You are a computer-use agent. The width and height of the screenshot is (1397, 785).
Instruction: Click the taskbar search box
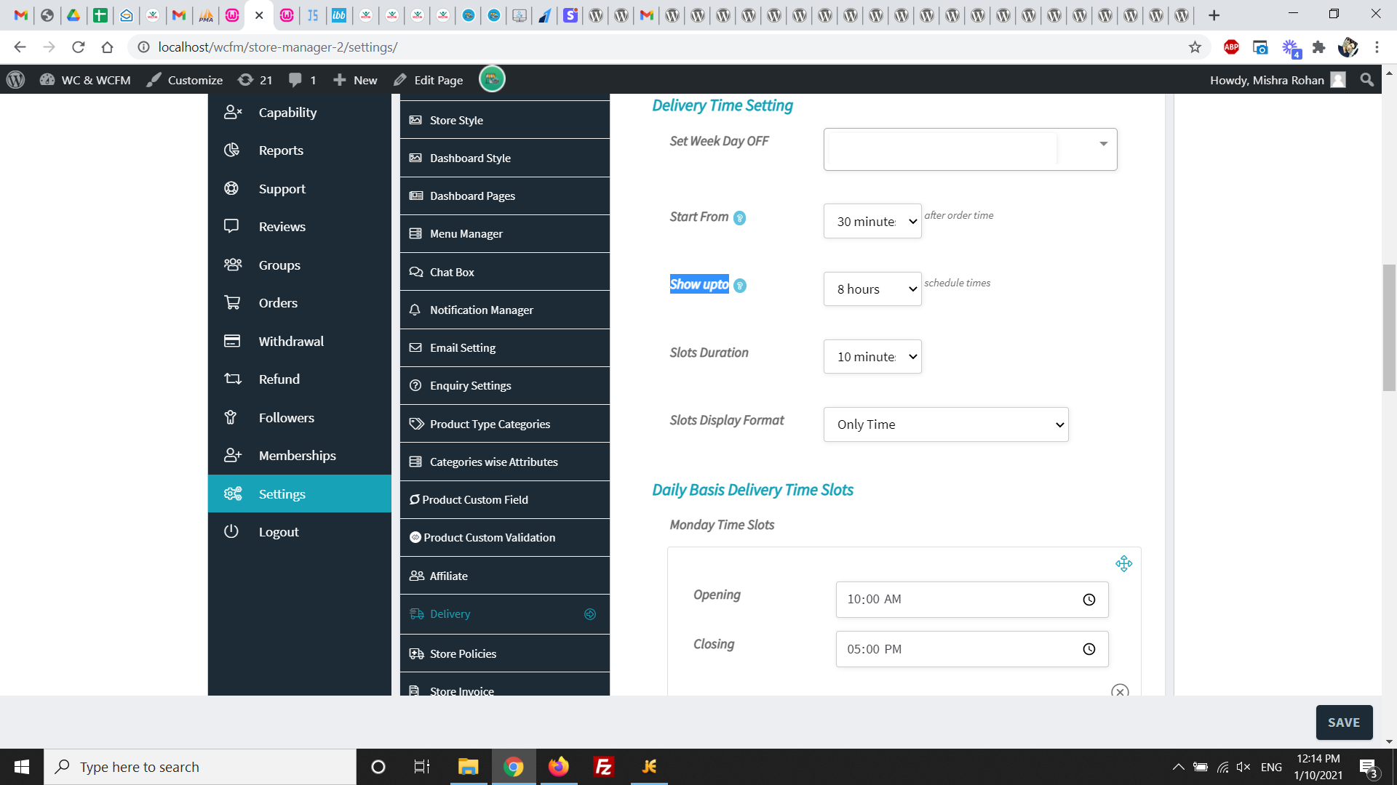[x=201, y=767]
